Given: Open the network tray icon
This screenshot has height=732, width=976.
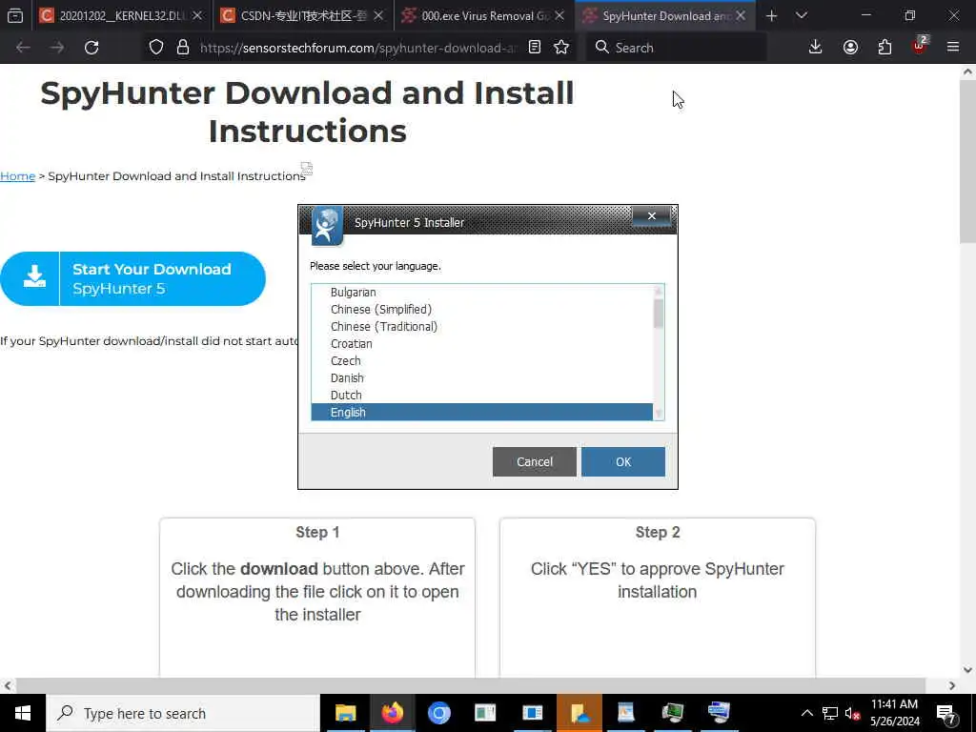Looking at the screenshot, I should [830, 713].
